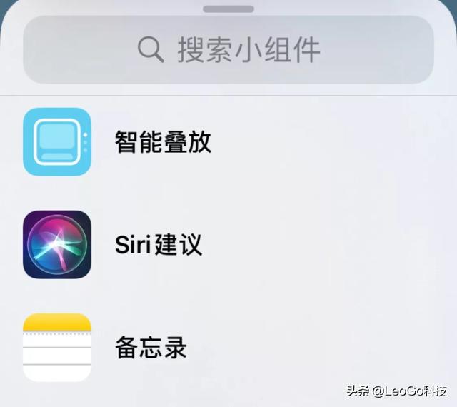This screenshot has height=407, width=457.
Task: Focus the 搜索小组件 placeholder text
Action: (x=249, y=49)
